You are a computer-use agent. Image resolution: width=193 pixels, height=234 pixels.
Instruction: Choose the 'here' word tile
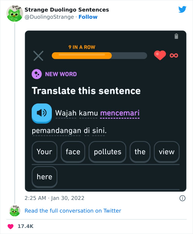click(44, 177)
